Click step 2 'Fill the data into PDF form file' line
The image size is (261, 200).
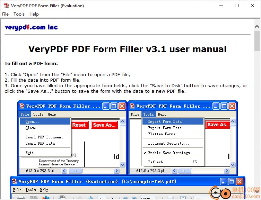[43, 80]
